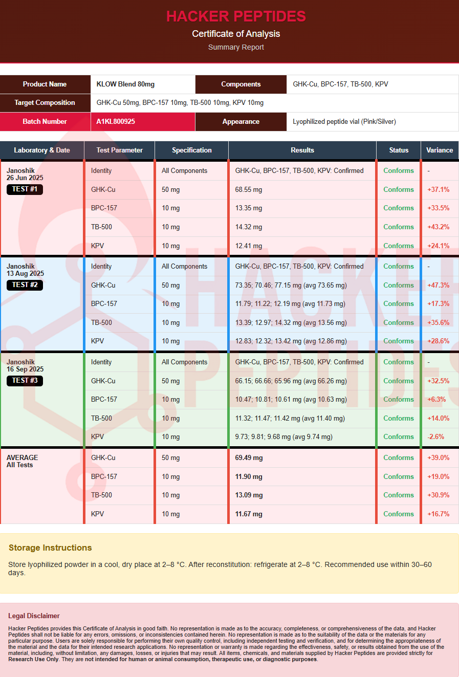Image resolution: width=459 pixels, height=677 pixels.
Task: Select 'Lyophilized peptide vial (Pink/Silver)' text
Action: point(344,122)
